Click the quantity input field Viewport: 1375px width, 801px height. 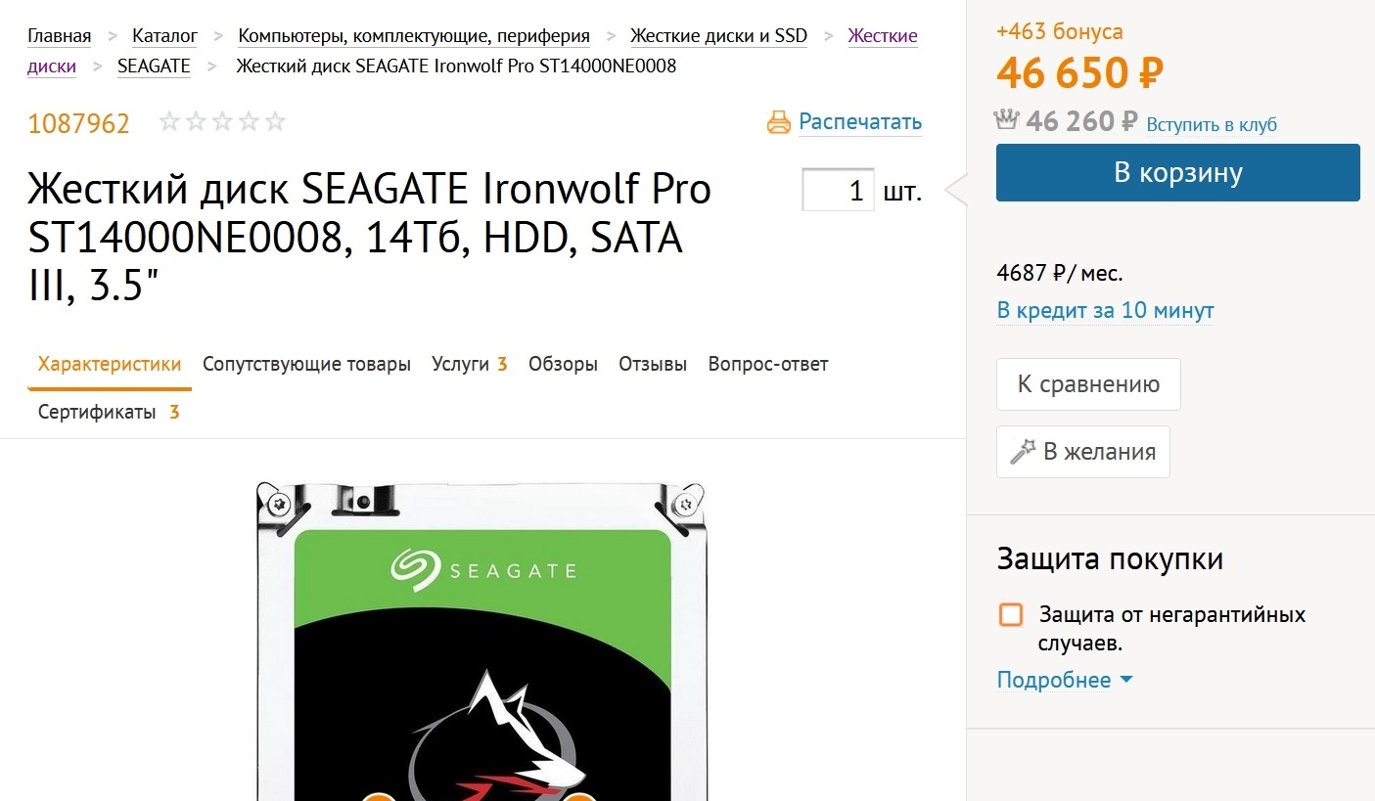[x=838, y=191]
